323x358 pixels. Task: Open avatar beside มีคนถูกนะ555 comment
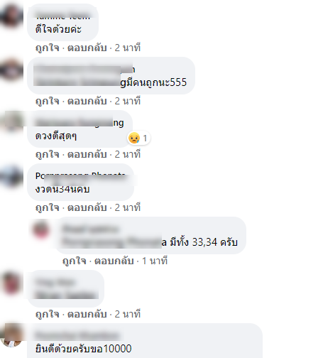[x=11, y=70]
